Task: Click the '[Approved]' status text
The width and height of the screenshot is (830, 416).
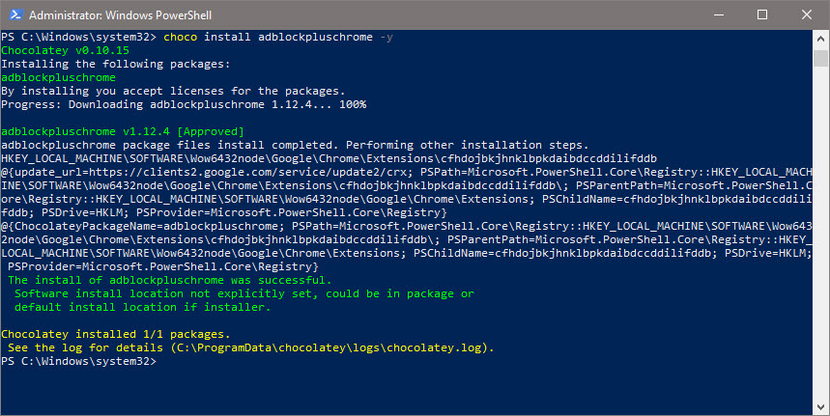Action: point(210,130)
